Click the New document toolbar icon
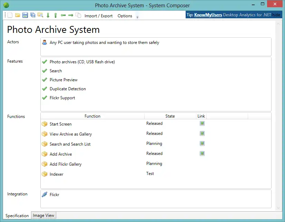 pos(10,15)
